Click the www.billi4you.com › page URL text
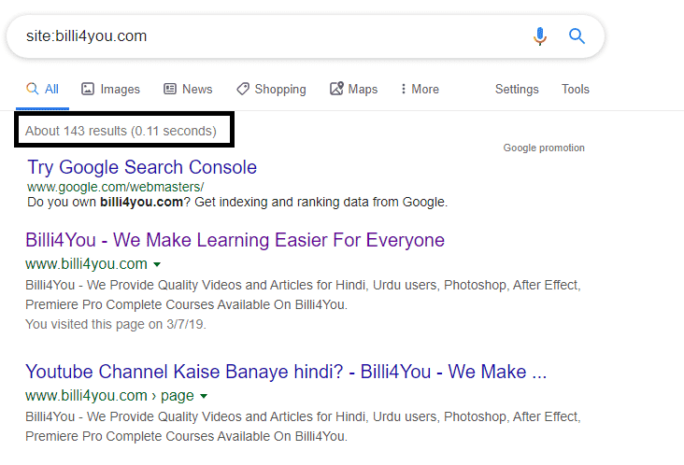Viewport: 684px width, 465px height. (x=109, y=396)
